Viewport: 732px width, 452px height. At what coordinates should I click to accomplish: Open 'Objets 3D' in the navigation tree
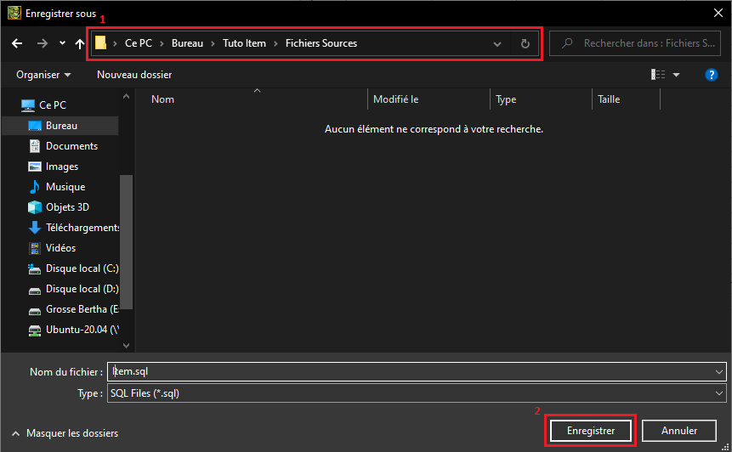(67, 207)
